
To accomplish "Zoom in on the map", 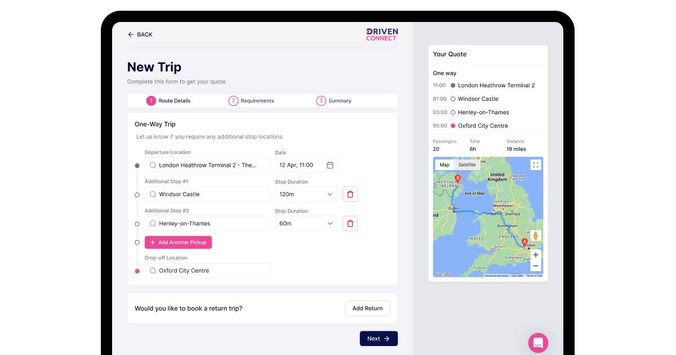I will tap(536, 255).
